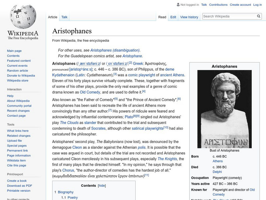The height and width of the screenshot is (200, 266).
Task: Click Cite this page
Action: coord(16,165)
